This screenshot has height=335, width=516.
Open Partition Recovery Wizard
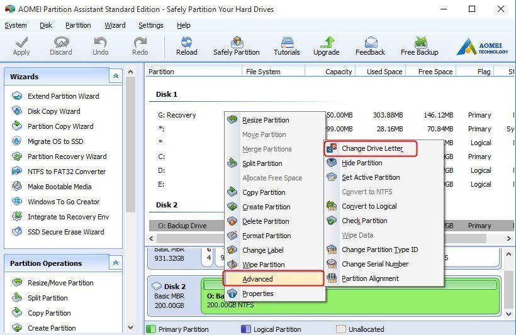67,157
